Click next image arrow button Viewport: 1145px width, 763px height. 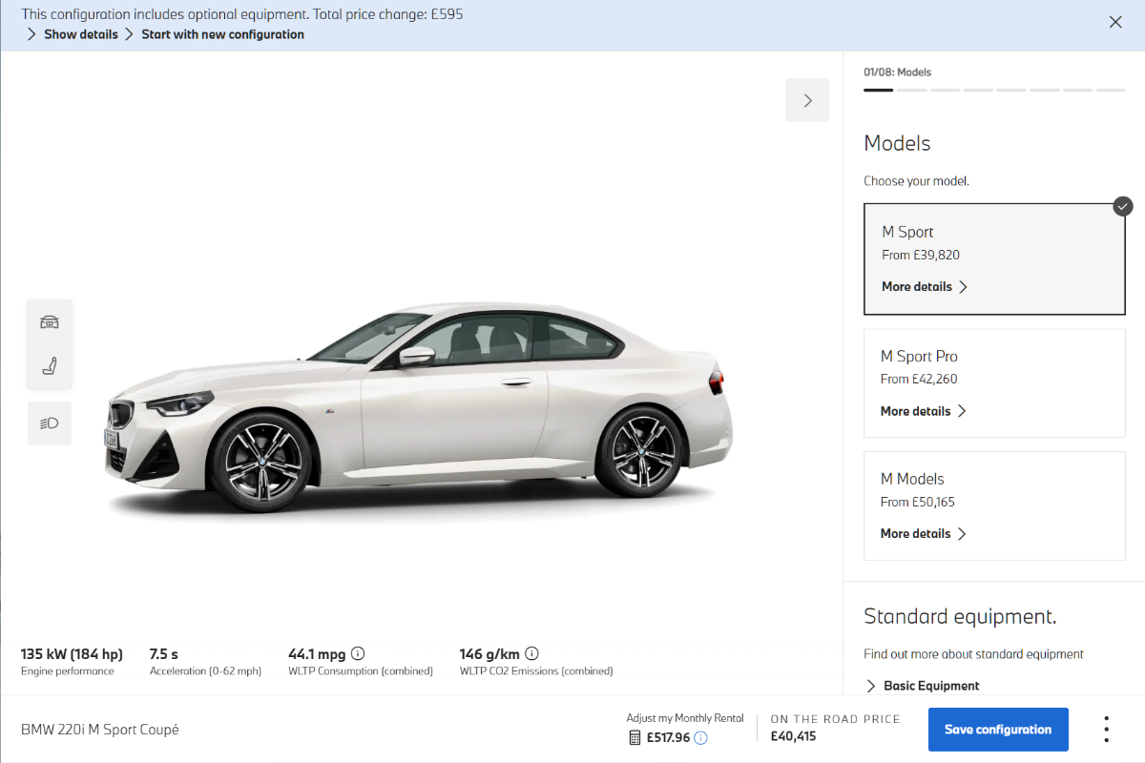click(807, 100)
